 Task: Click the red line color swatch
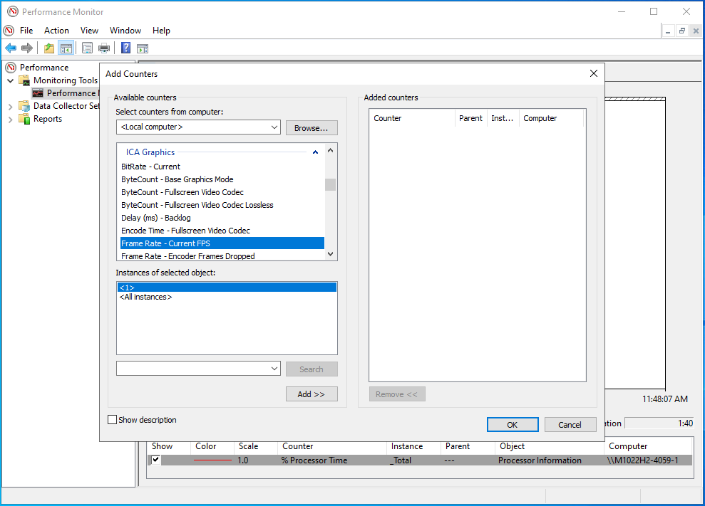212,460
